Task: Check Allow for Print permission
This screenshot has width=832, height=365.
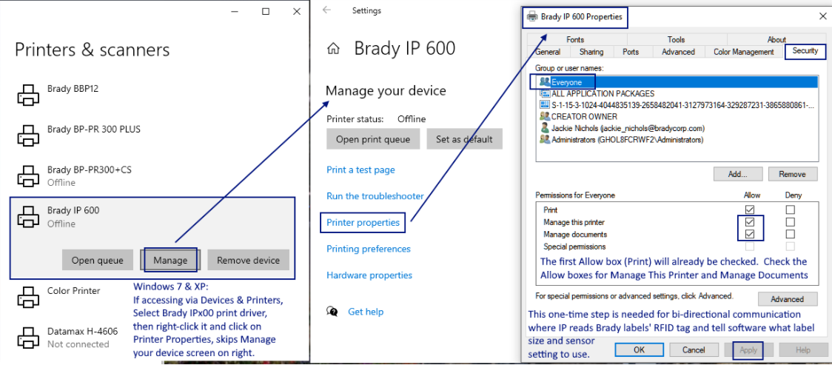Action: [750, 210]
